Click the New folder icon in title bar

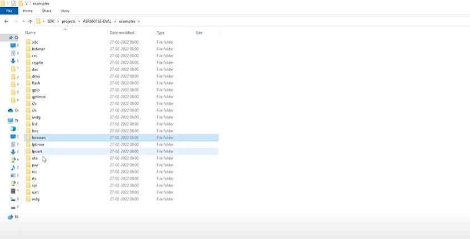click(21, 3)
